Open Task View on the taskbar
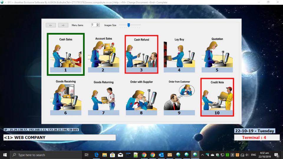This screenshot has width=283, height=159. pyautogui.click(x=87, y=155)
